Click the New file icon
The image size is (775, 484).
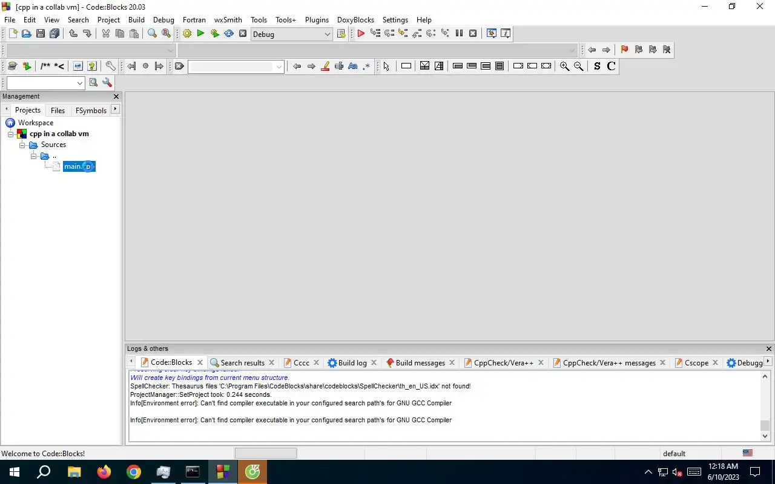[13, 34]
